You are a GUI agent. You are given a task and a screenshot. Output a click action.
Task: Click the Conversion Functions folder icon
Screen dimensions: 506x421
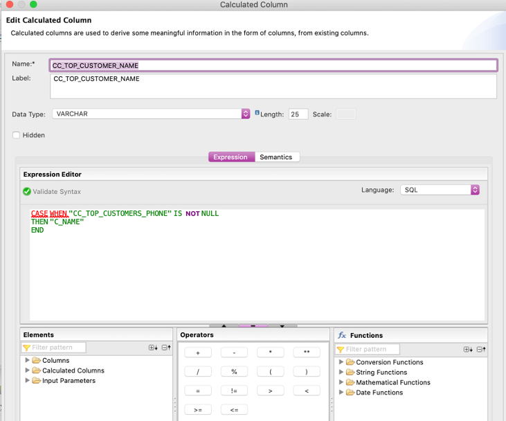(x=350, y=362)
